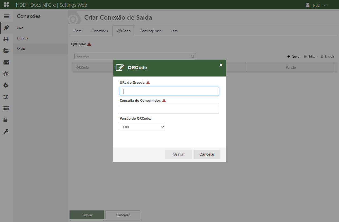The width and height of the screenshot is (339, 222).
Task: Open the wrench tools sidebar icon
Action: [6, 132]
